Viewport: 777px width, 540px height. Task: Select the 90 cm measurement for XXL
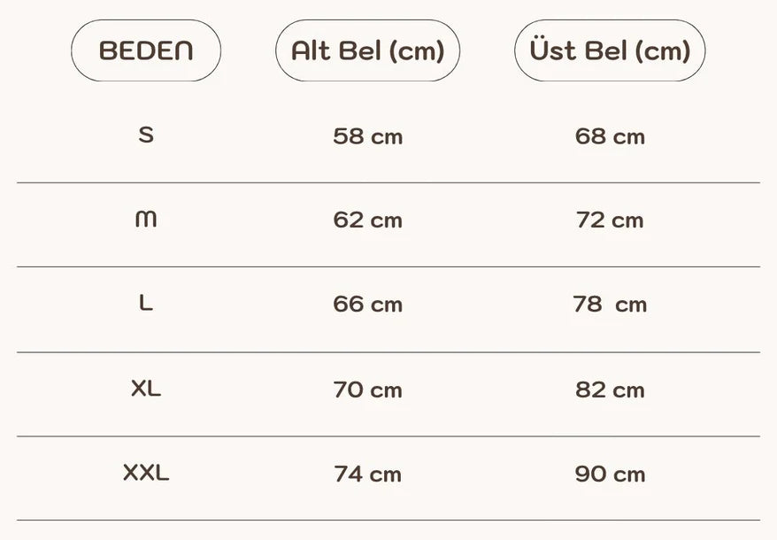pyautogui.click(x=610, y=474)
